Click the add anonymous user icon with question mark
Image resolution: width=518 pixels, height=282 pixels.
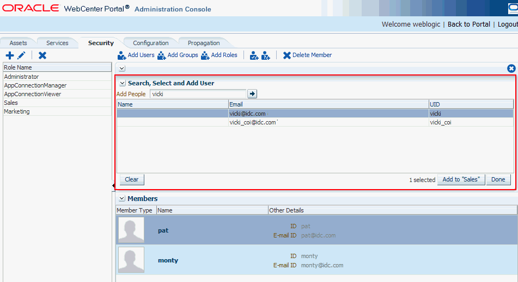tap(266, 55)
